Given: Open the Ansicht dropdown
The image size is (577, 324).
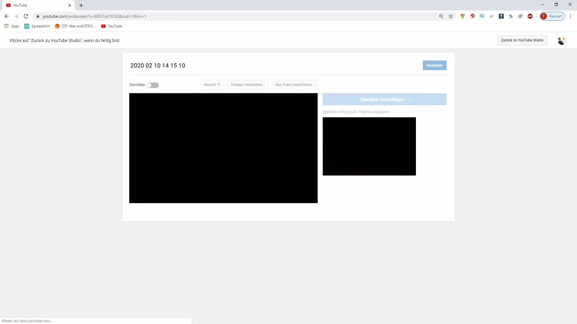Looking at the screenshot, I should click(x=212, y=85).
